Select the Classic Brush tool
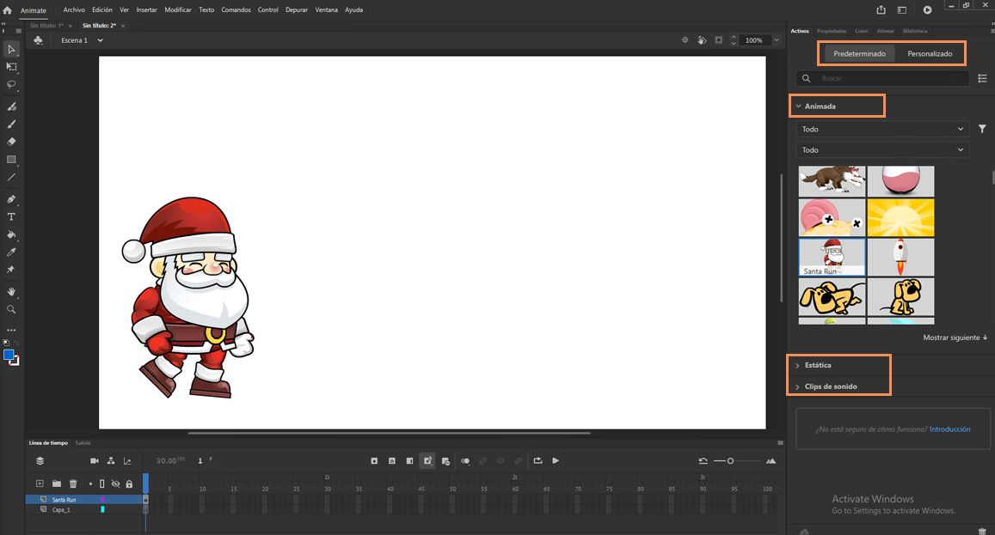Image resolution: width=995 pixels, height=535 pixels. coord(11,125)
